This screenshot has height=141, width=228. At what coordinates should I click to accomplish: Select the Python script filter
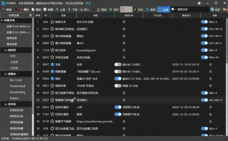(14, 98)
